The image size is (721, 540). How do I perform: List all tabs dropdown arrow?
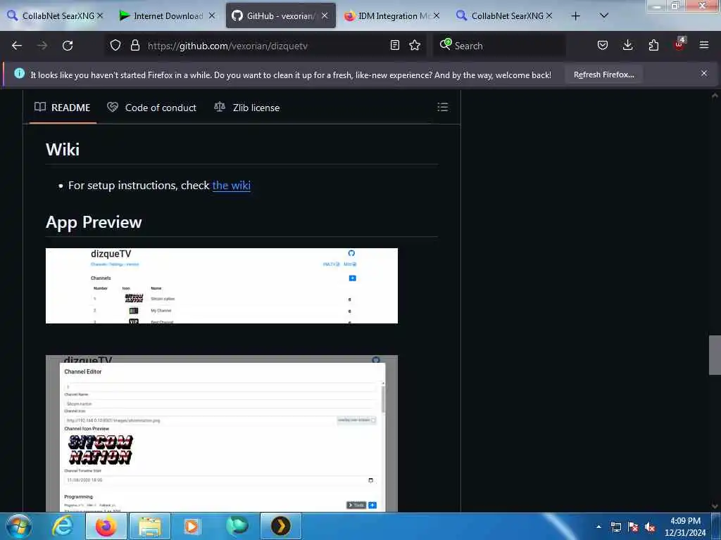pos(604,16)
